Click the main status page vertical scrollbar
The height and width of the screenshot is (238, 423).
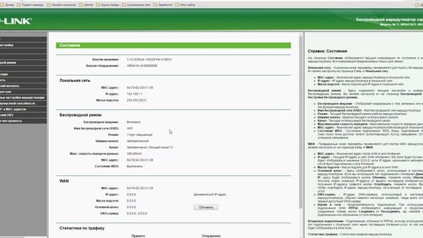click(x=301, y=122)
